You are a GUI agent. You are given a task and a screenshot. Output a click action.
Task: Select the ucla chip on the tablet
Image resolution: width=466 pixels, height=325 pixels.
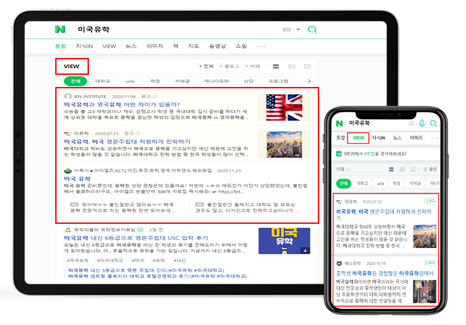pos(129,81)
